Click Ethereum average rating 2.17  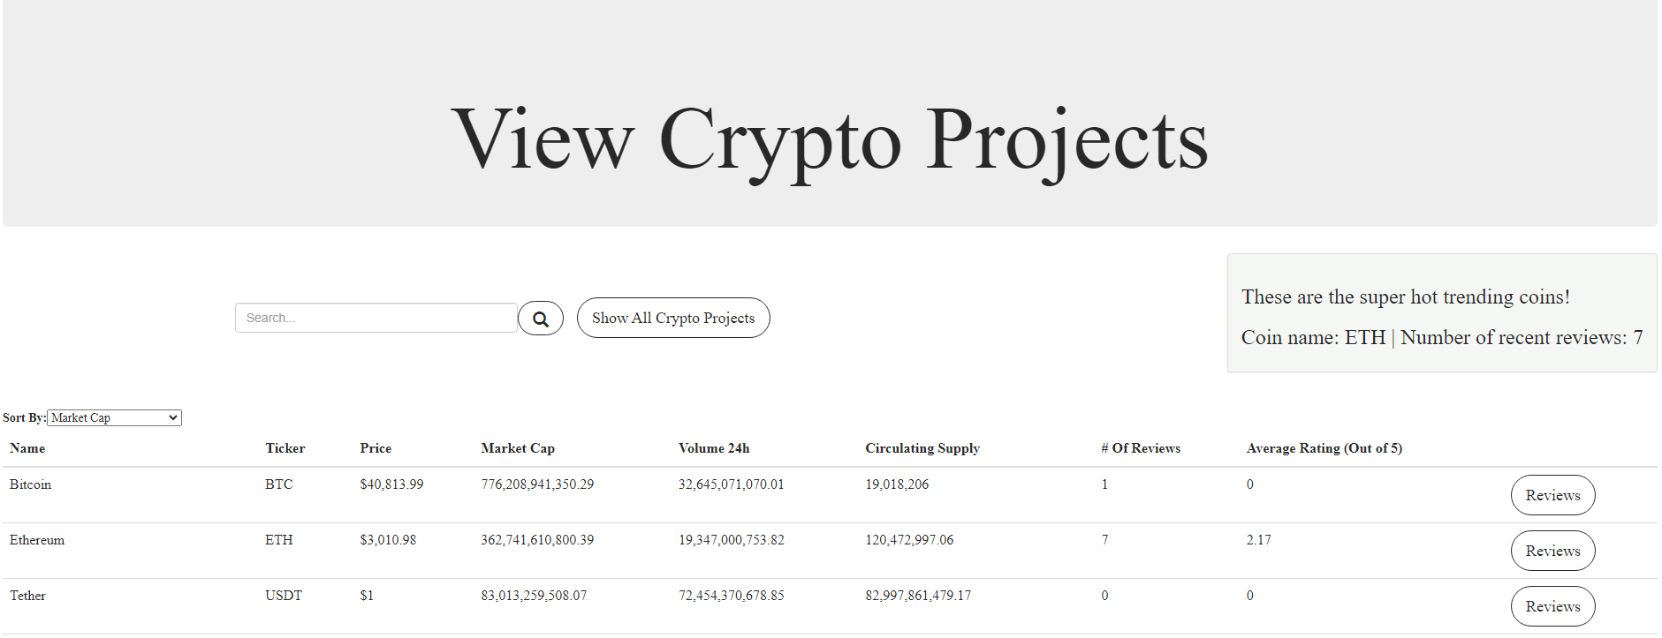1259,540
